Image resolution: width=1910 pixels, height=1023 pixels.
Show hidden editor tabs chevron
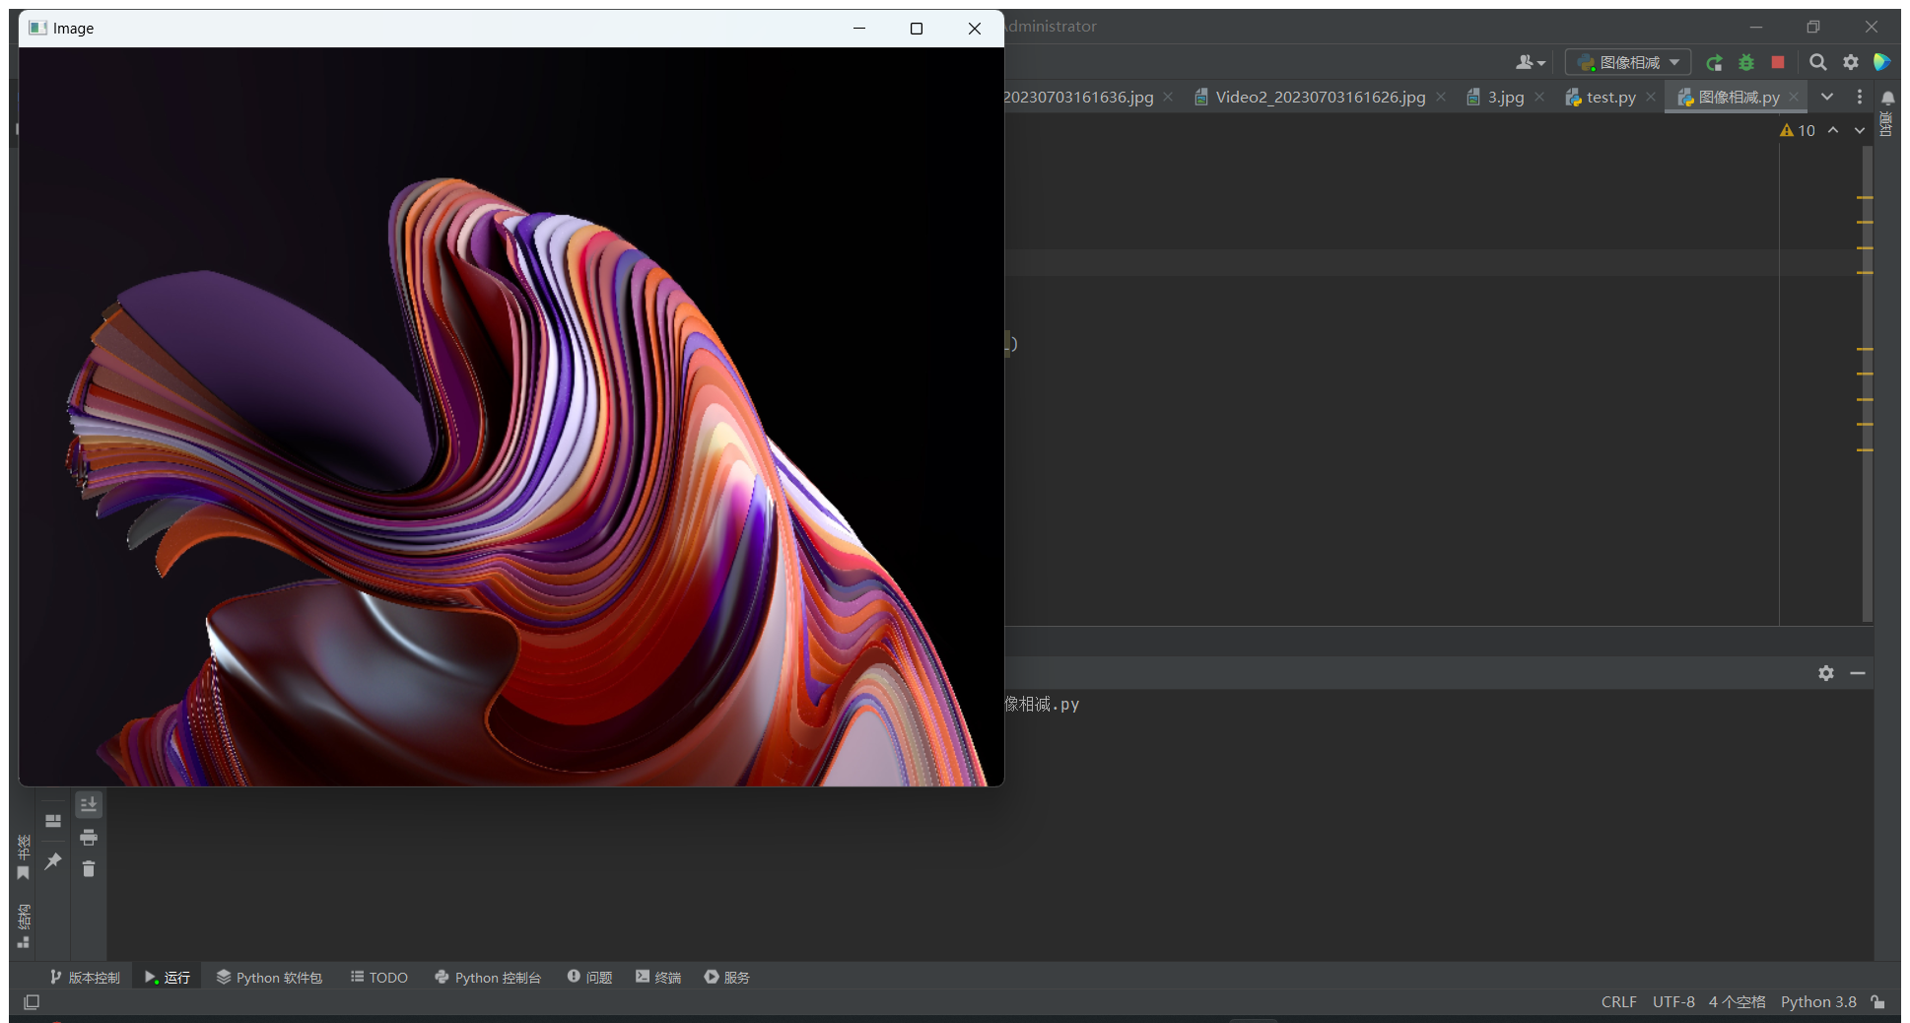(1827, 97)
